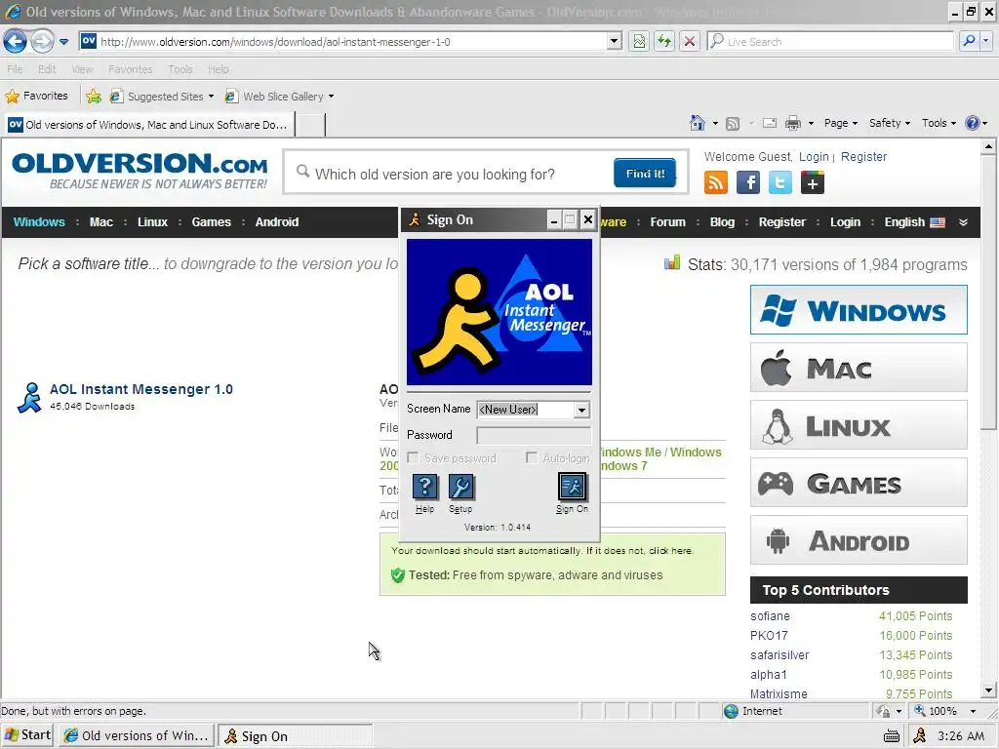Click the Sign On running man button

[x=572, y=488]
